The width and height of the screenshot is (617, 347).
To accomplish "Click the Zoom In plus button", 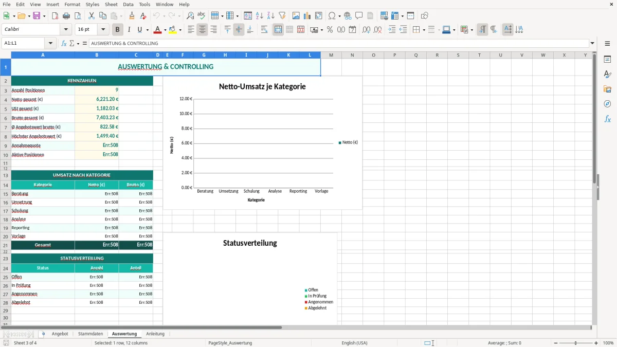I will [x=596, y=343].
